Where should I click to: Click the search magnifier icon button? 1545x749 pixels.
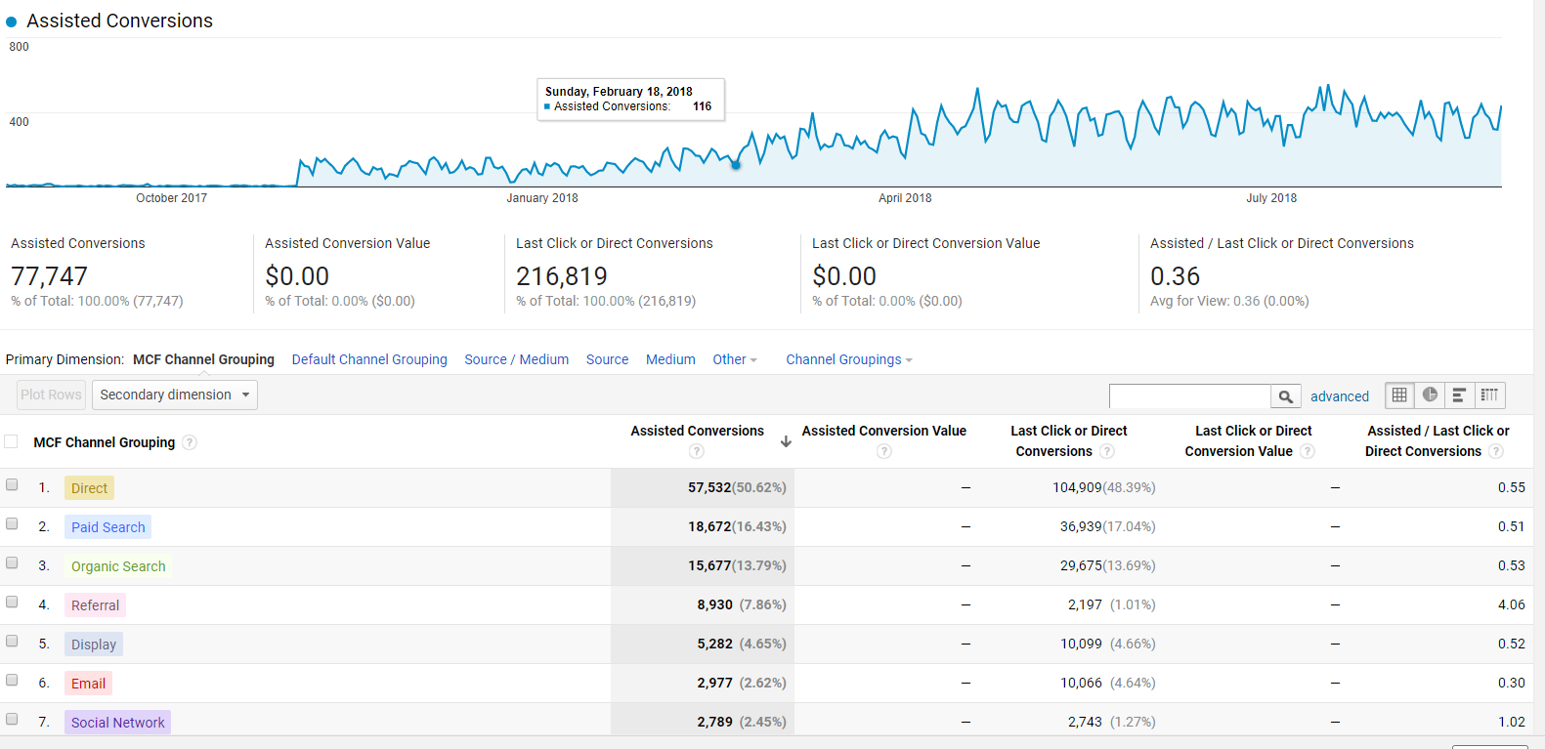point(1285,396)
